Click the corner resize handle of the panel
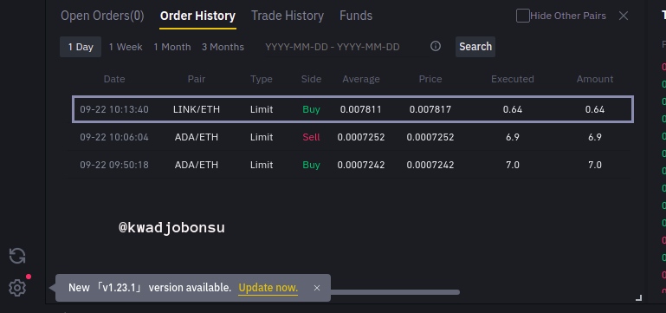 click(638, 297)
